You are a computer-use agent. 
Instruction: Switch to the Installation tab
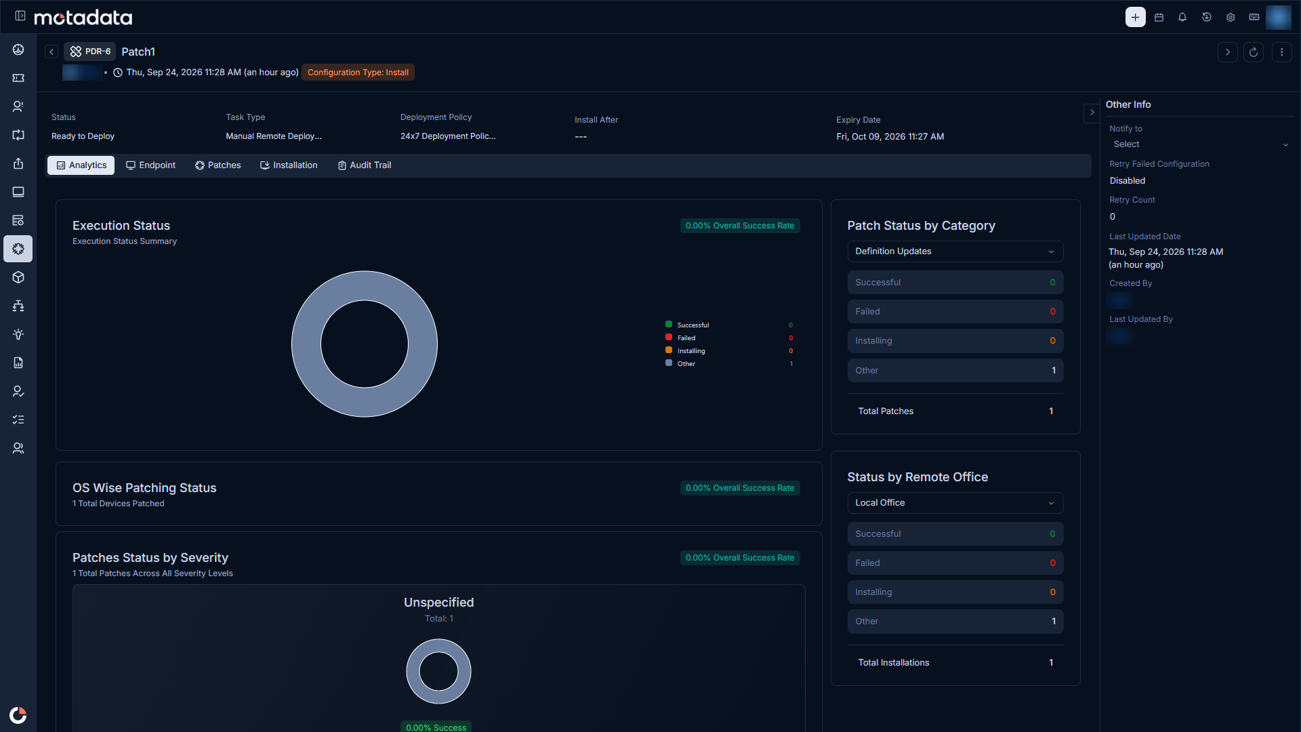tap(289, 165)
